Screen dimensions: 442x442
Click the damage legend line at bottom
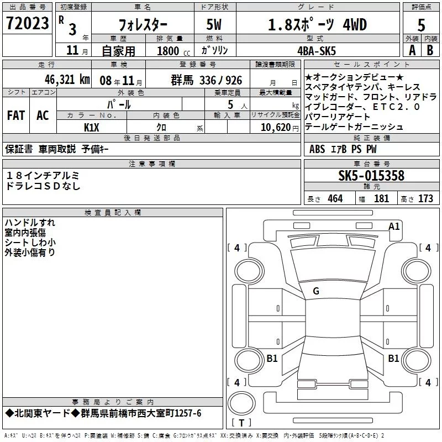click(194, 436)
